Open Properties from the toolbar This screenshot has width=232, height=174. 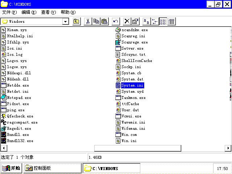(135, 21)
